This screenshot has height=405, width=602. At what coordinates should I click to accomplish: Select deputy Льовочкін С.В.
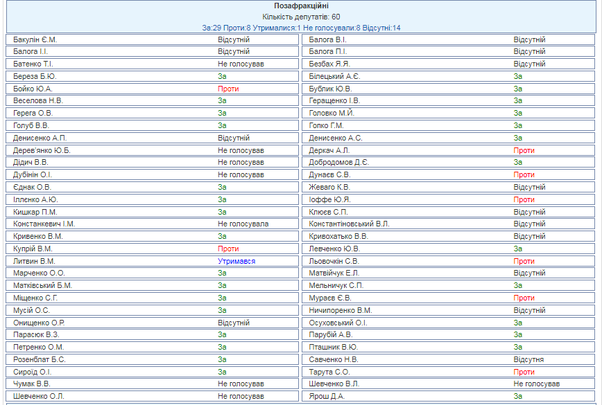pyautogui.click(x=334, y=261)
